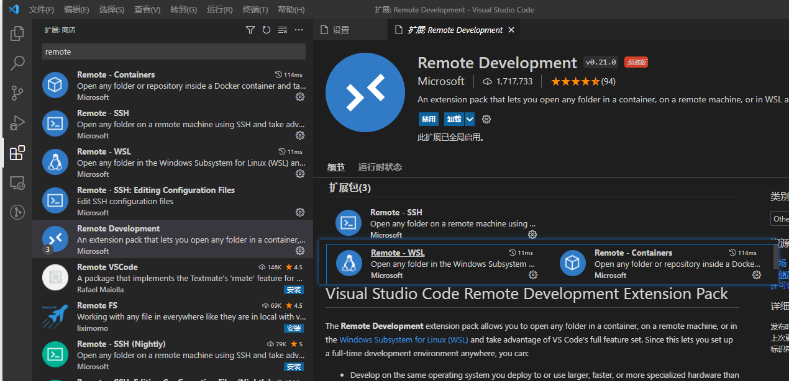Click the large Remote Development logo
The width and height of the screenshot is (789, 381).
tap(365, 92)
